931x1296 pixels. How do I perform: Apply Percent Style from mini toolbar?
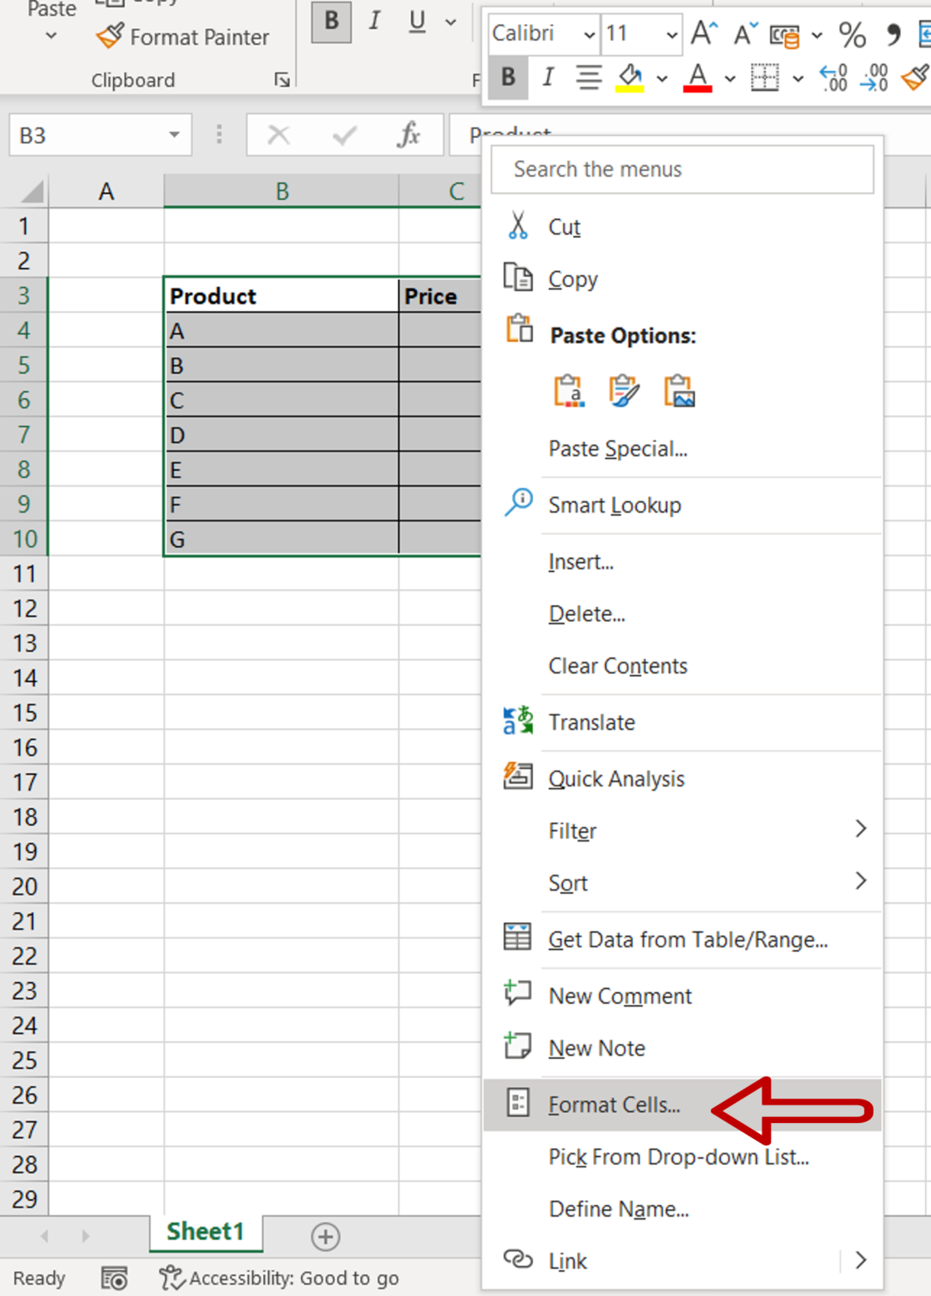(852, 35)
